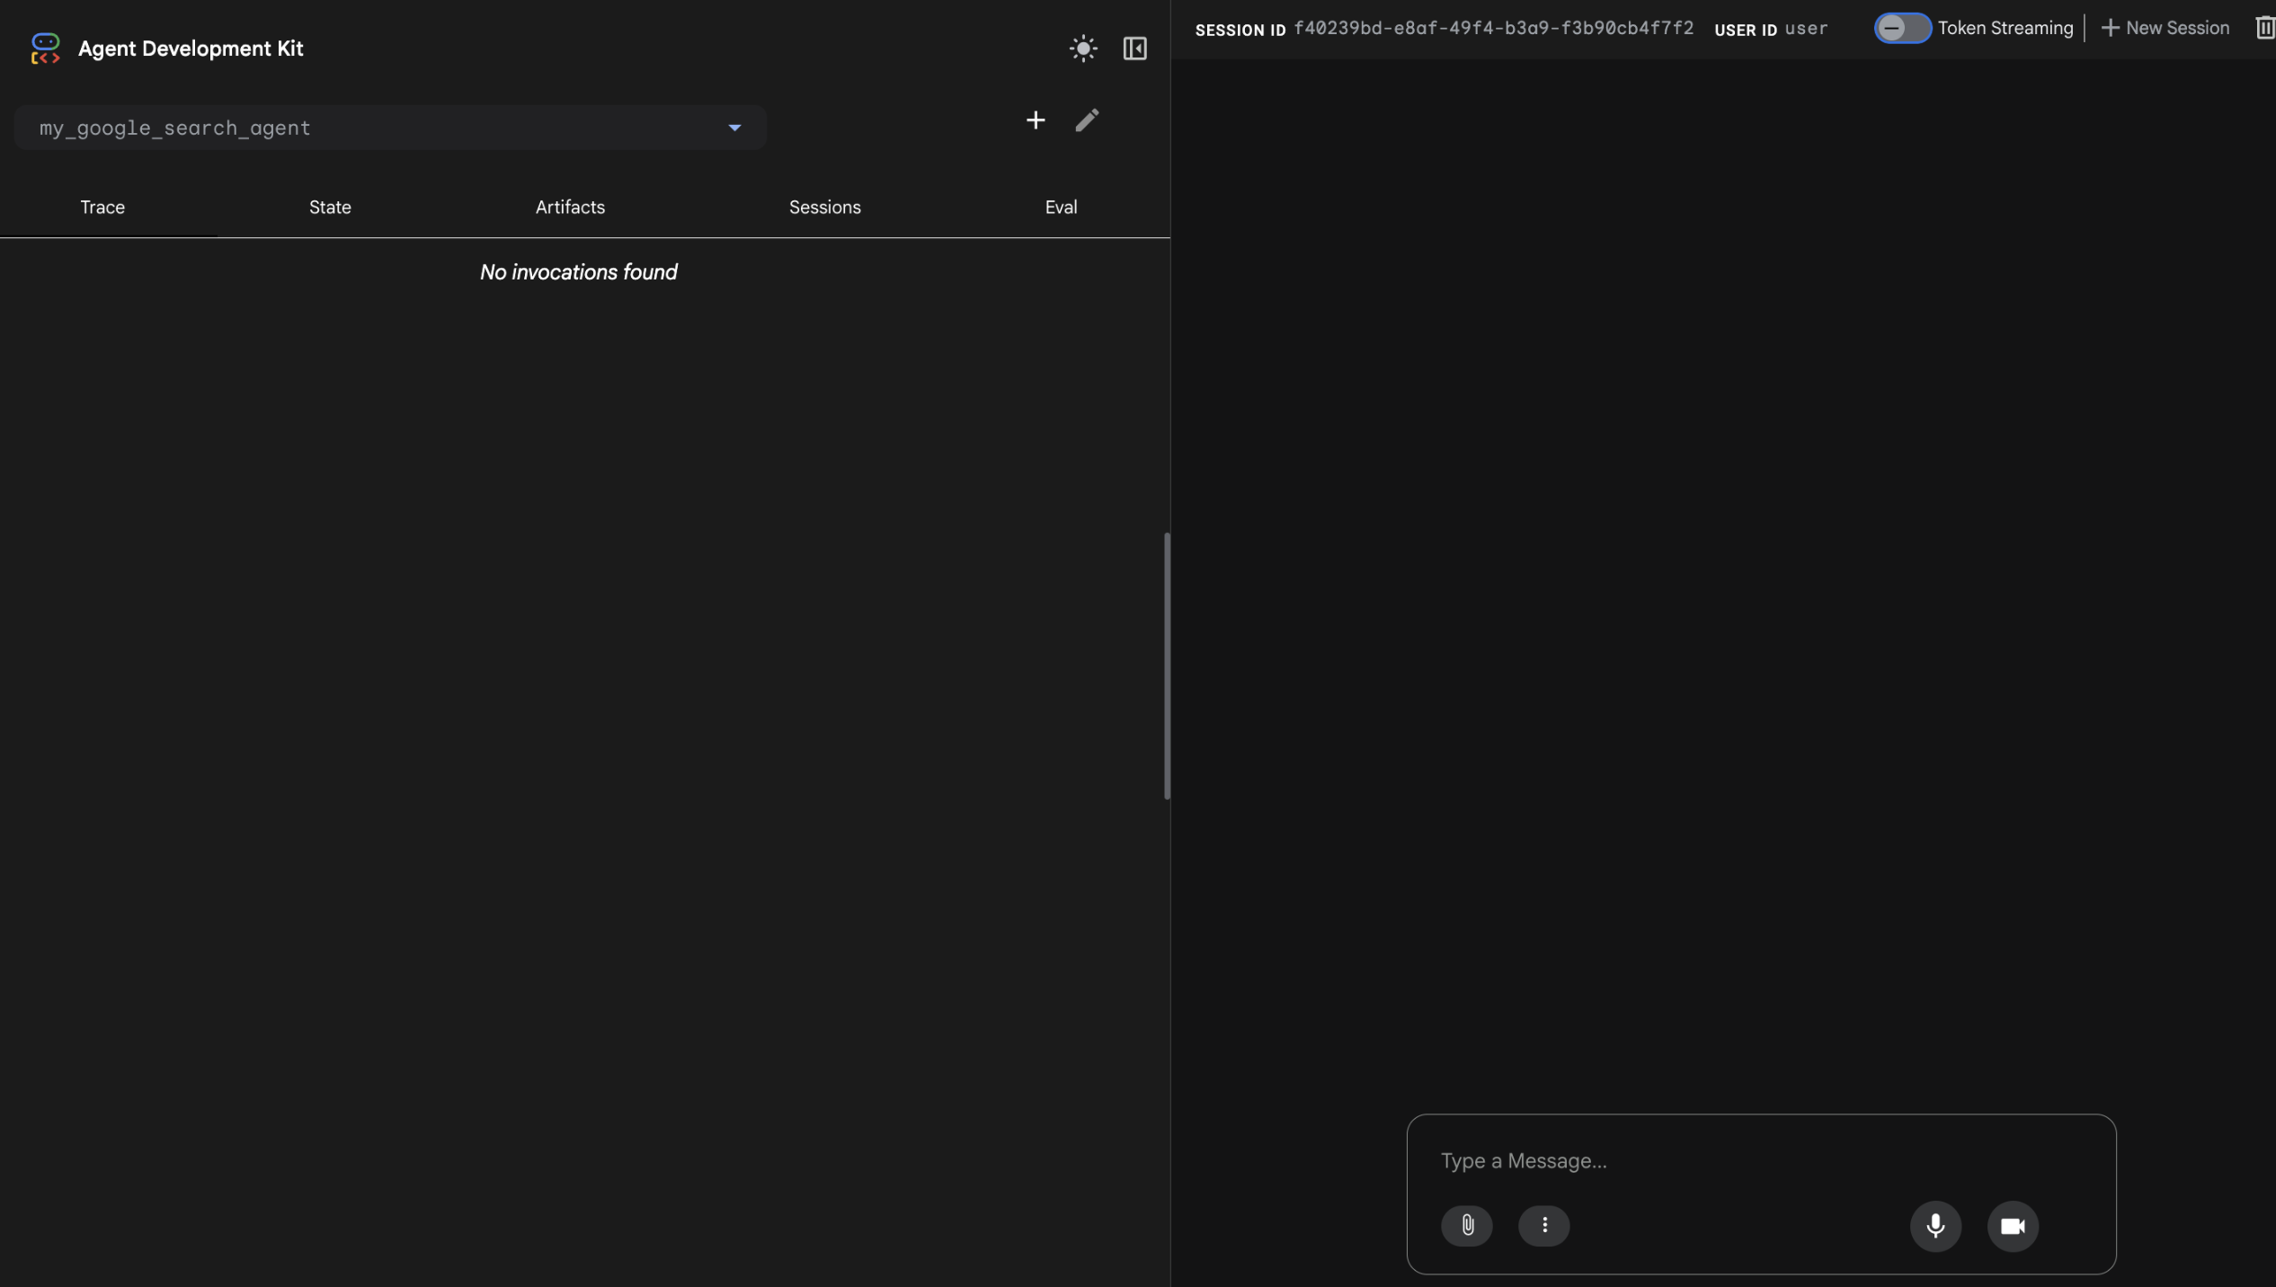
Task: Click the Agent Development Kit logo
Action: tap(45, 48)
